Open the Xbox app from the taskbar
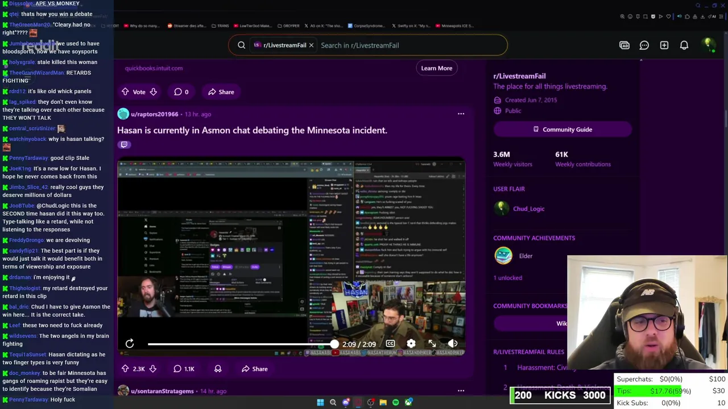 tap(408, 402)
